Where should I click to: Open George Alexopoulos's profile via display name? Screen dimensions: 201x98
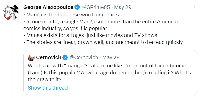click(x=48, y=7)
